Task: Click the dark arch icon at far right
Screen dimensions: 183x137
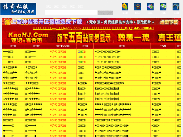Action: 176,7
